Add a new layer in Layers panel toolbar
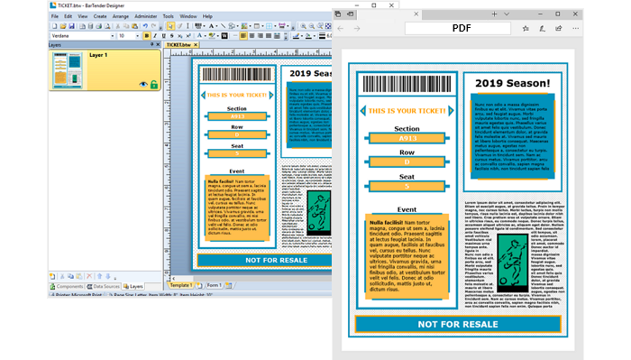The width and height of the screenshot is (631, 360). pyautogui.click(x=52, y=276)
